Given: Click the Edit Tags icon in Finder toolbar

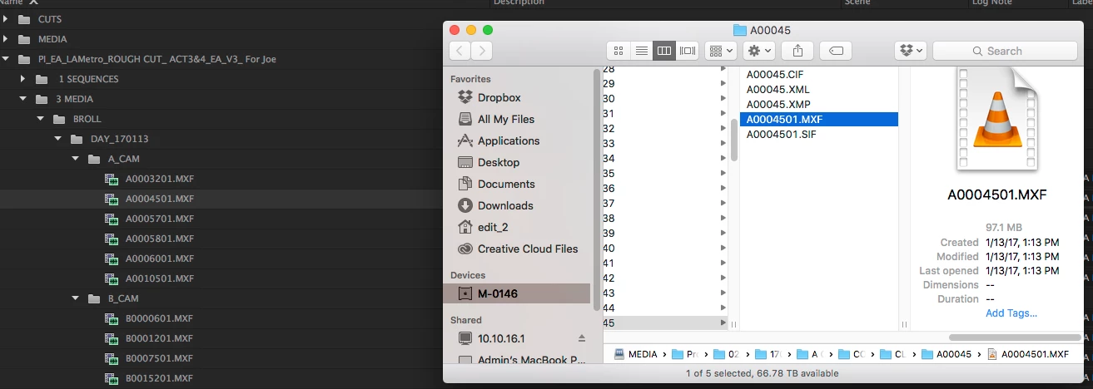Looking at the screenshot, I should coord(836,51).
